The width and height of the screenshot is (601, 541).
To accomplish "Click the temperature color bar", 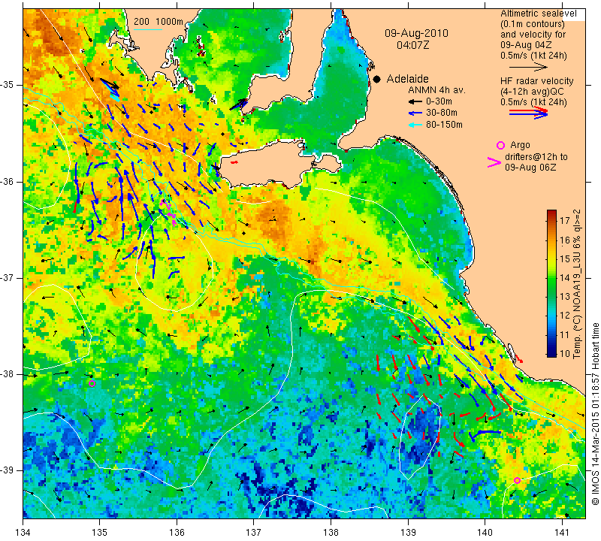I will (x=551, y=283).
